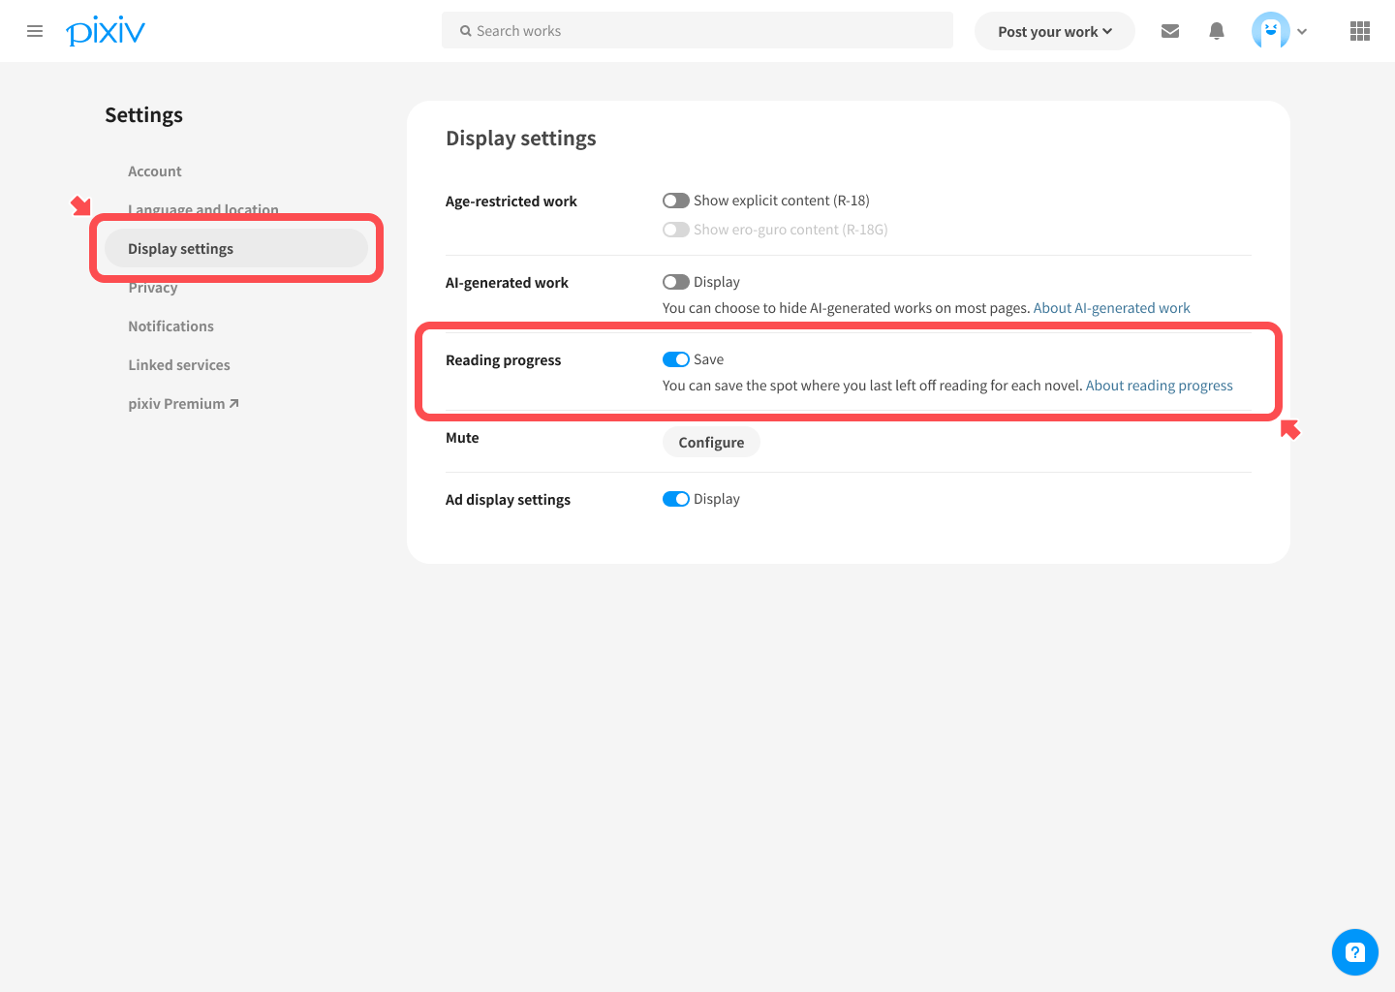The width and height of the screenshot is (1395, 992).
Task: Follow the About reading progress link
Action: 1159,385
